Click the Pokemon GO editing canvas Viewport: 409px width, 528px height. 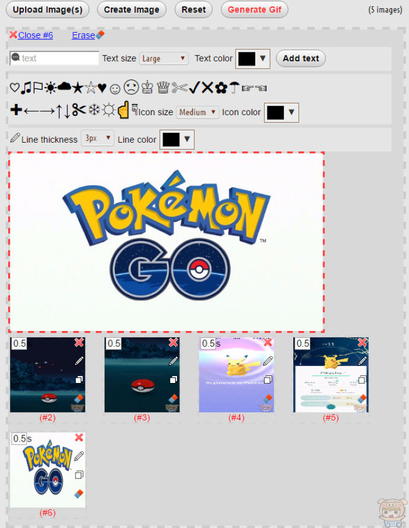tap(167, 242)
